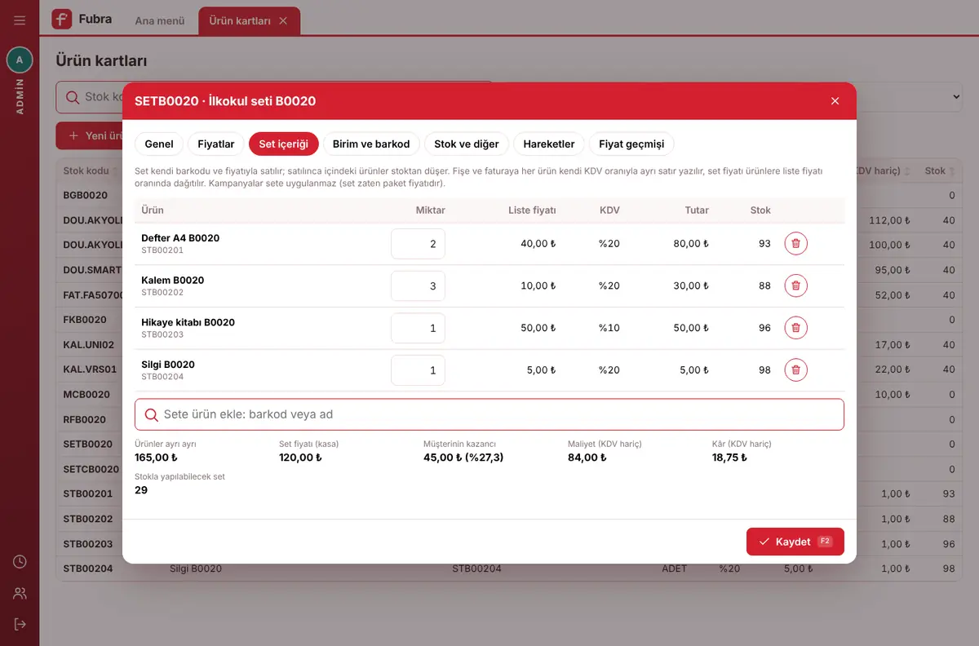Viewport: 979px width, 646px height.
Task: Edit quantity field for Kalem B0020
Action: (x=418, y=286)
